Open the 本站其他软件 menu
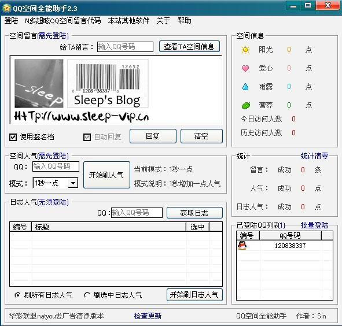The image size is (342, 326). pos(128,21)
